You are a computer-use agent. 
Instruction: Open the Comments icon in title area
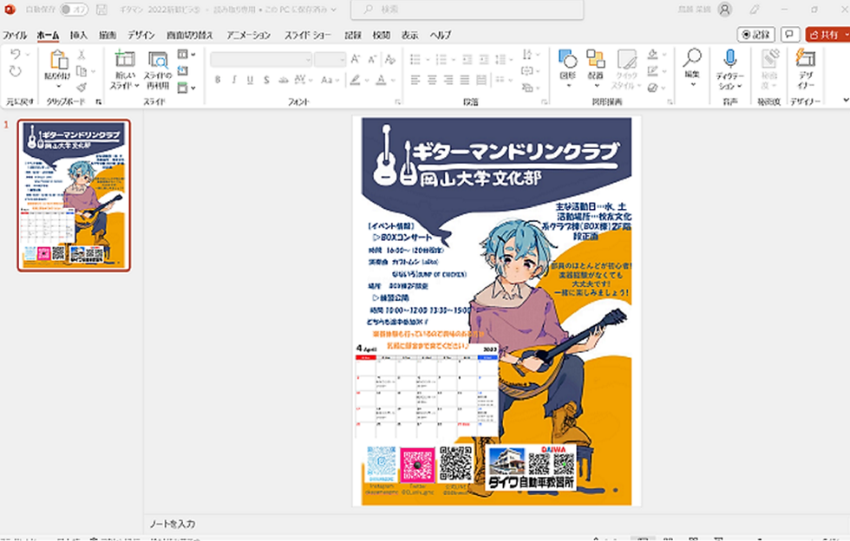click(790, 35)
